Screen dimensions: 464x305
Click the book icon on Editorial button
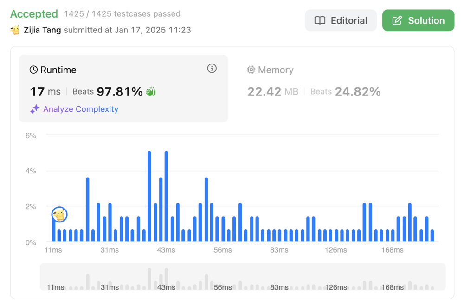[x=320, y=20]
